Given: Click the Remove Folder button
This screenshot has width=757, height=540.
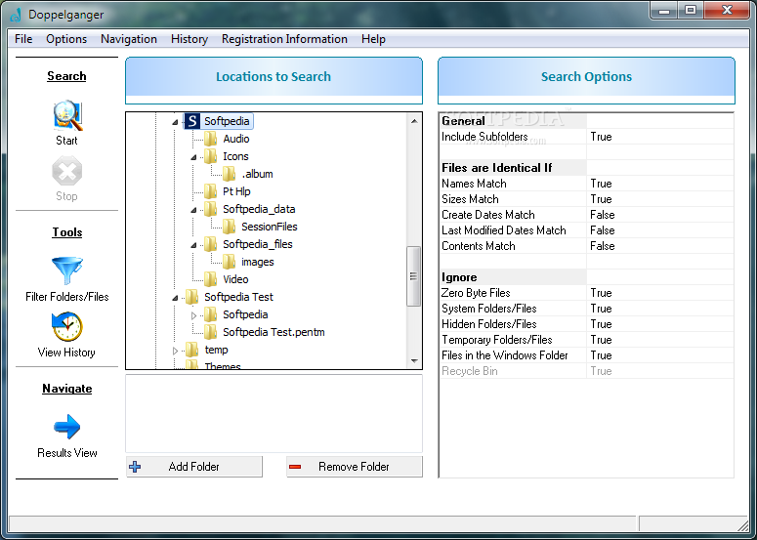Looking at the screenshot, I should tap(355, 467).
